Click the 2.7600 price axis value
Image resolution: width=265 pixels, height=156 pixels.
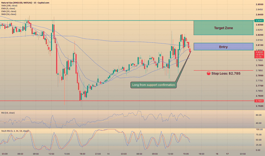[x=259, y=96]
